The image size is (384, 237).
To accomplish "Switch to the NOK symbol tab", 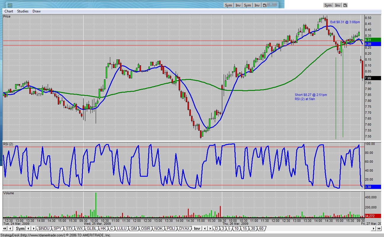I will pyautogui.click(x=159, y=228).
